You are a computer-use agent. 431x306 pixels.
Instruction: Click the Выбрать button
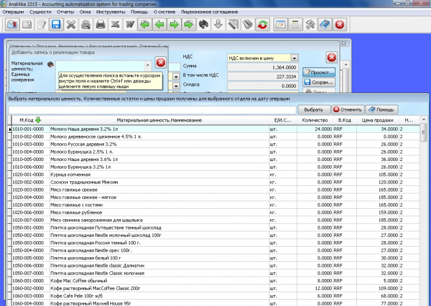click(314, 109)
